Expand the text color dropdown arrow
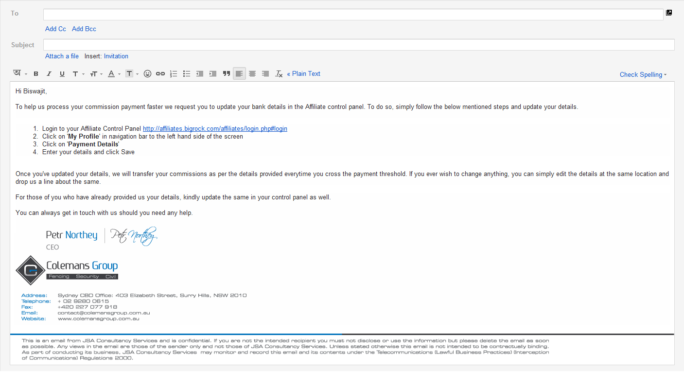 [120, 74]
